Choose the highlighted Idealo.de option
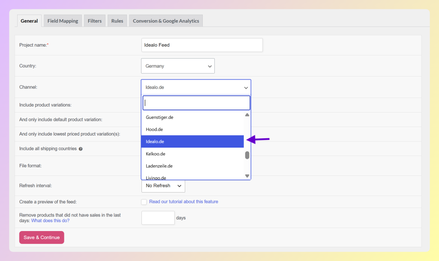439x261 pixels. pyautogui.click(x=192, y=141)
